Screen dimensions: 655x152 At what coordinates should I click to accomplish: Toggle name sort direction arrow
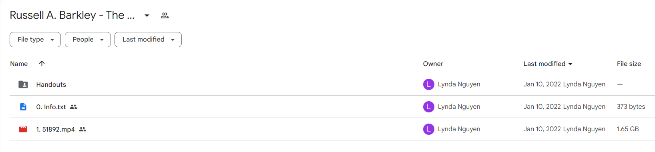42,64
